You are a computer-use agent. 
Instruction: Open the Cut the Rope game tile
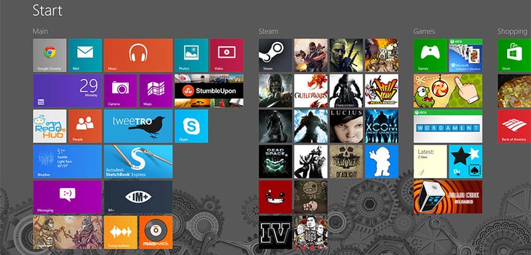pyautogui.click(x=447, y=91)
